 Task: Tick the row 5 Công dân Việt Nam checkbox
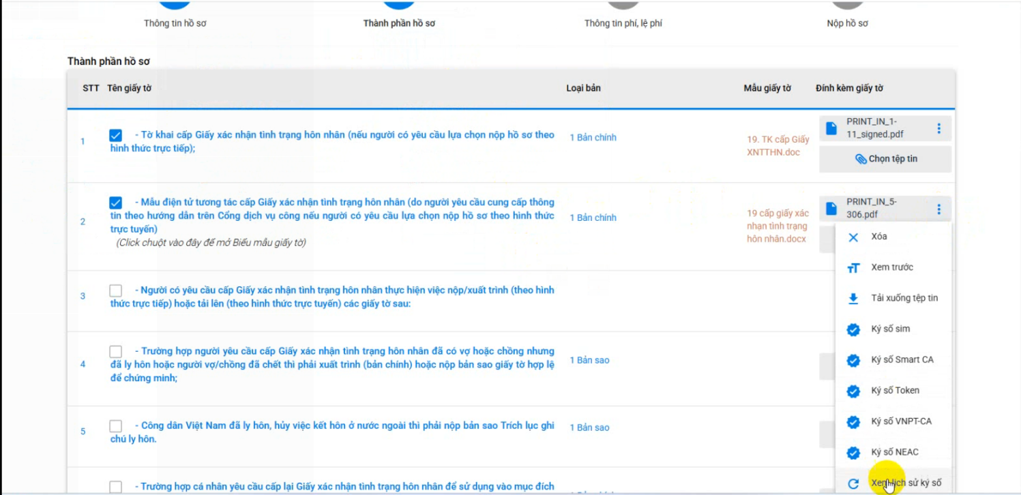116,426
